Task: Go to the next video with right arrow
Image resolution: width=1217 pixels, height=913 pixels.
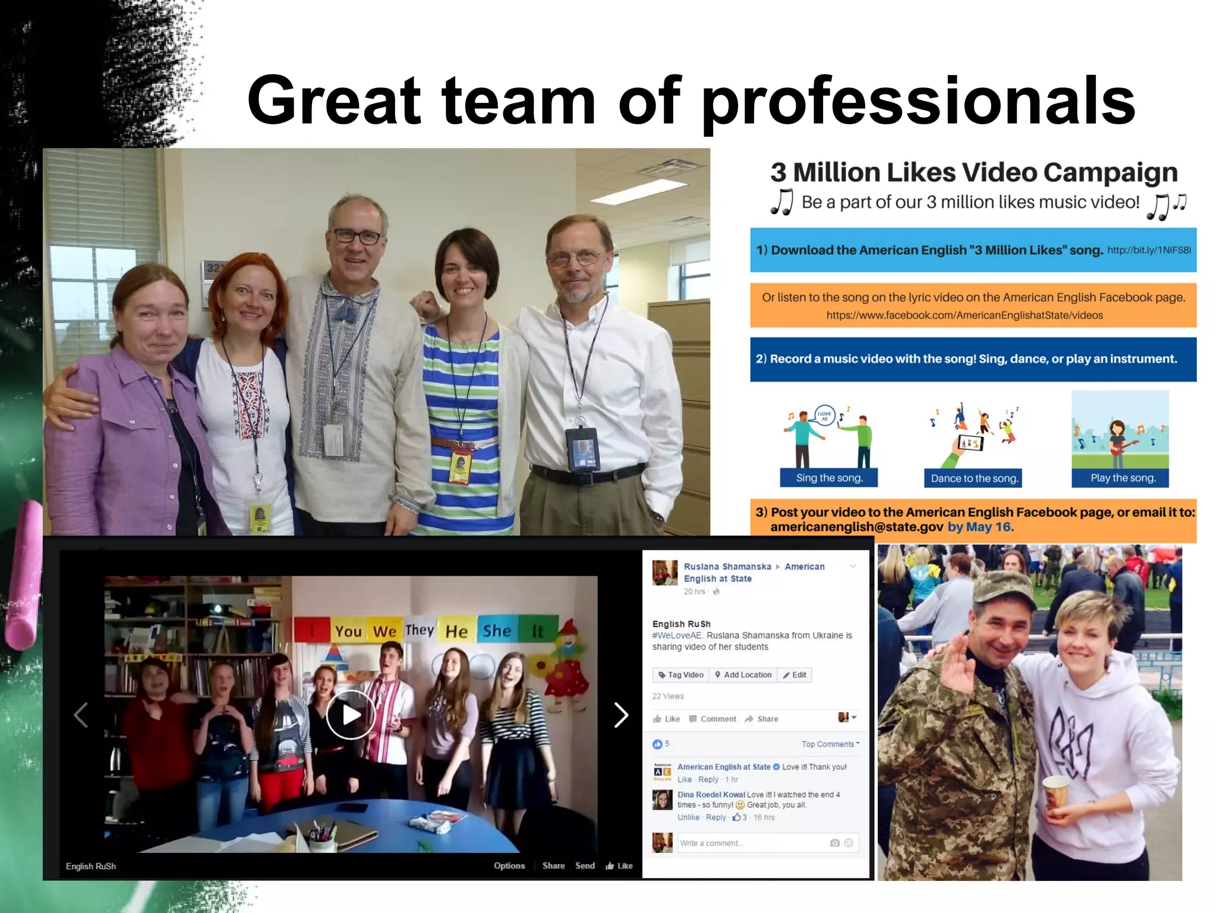Action: [620, 714]
